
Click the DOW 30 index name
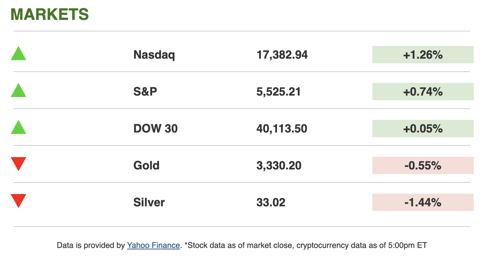click(x=156, y=129)
